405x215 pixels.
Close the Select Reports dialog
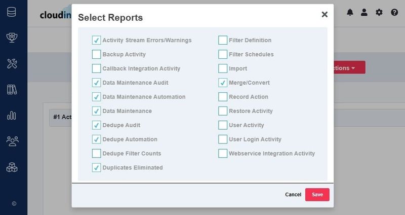tap(325, 15)
